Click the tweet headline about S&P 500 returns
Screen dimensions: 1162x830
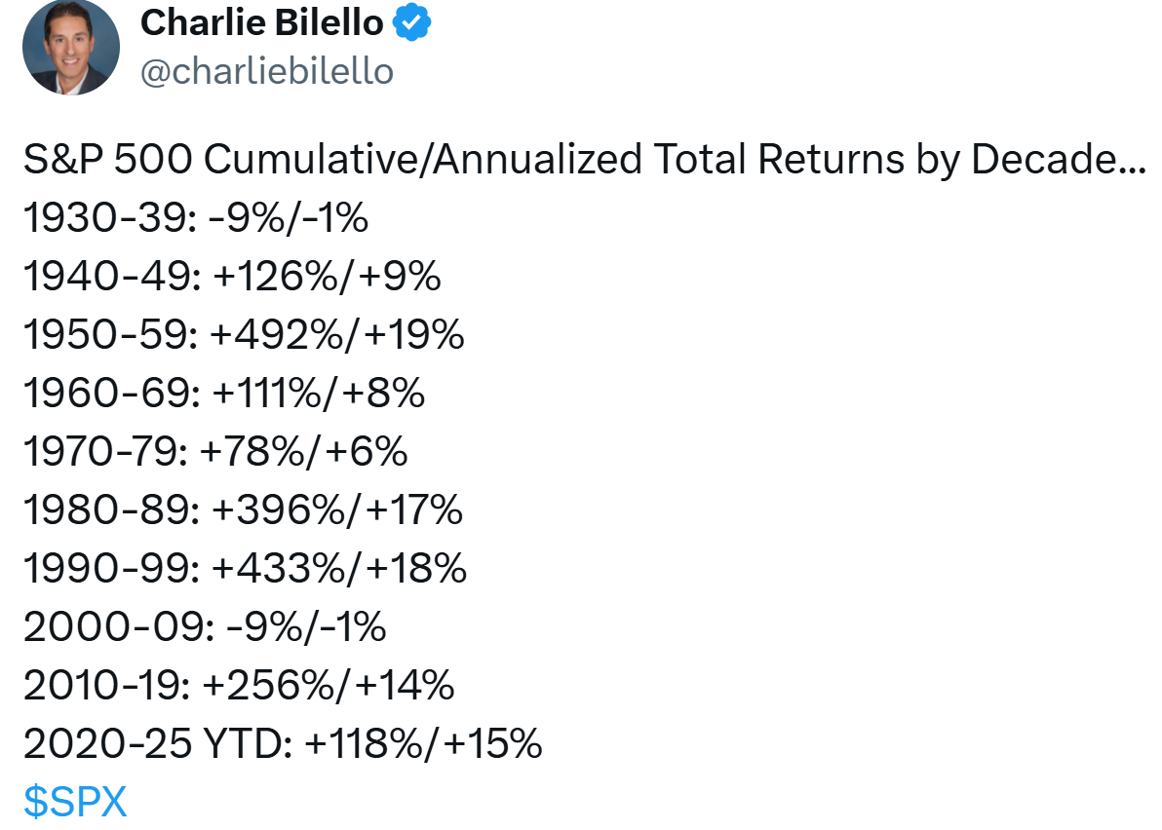[x=583, y=161]
